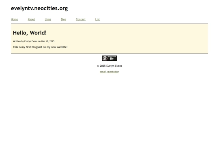Select the List navigation link

[x=97, y=19]
